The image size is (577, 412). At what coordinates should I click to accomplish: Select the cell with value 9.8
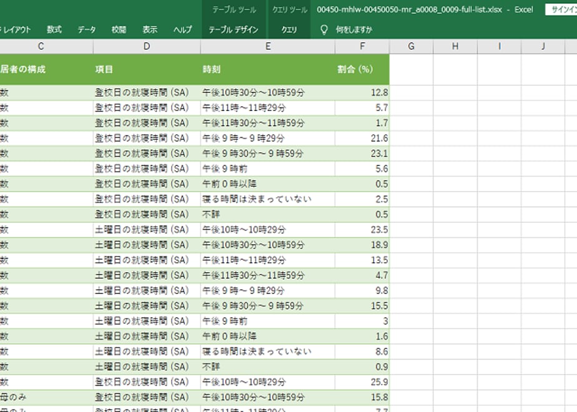(x=362, y=291)
